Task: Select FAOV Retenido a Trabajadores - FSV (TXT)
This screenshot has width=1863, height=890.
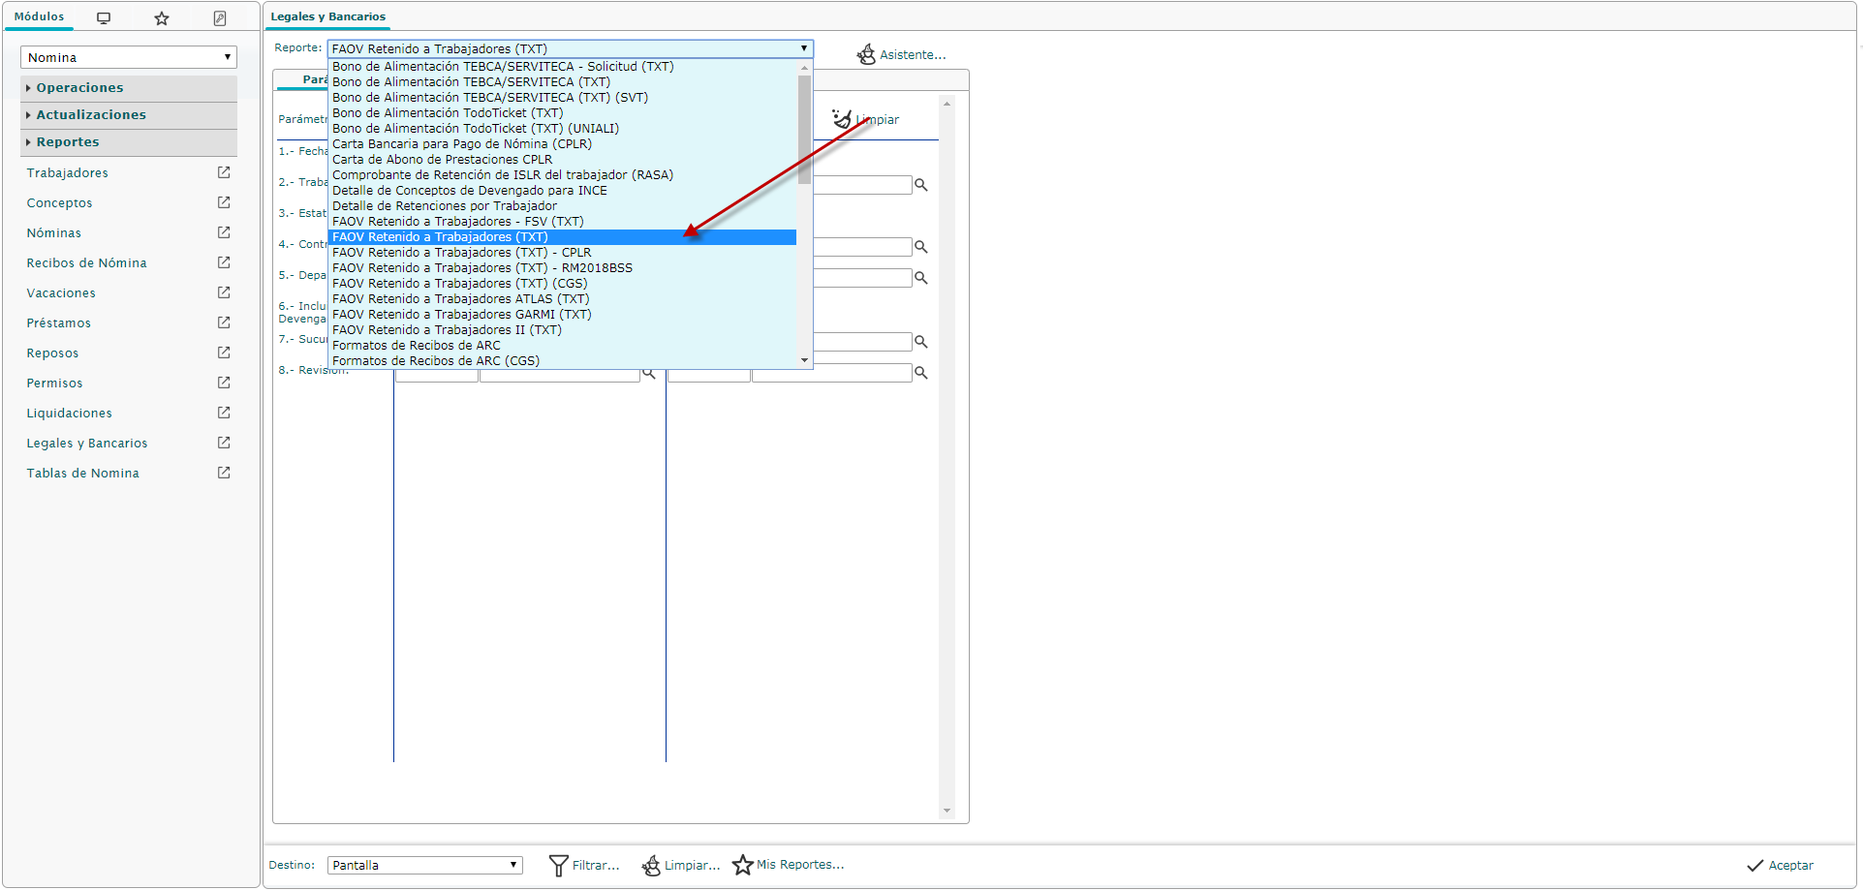Action: click(x=563, y=222)
